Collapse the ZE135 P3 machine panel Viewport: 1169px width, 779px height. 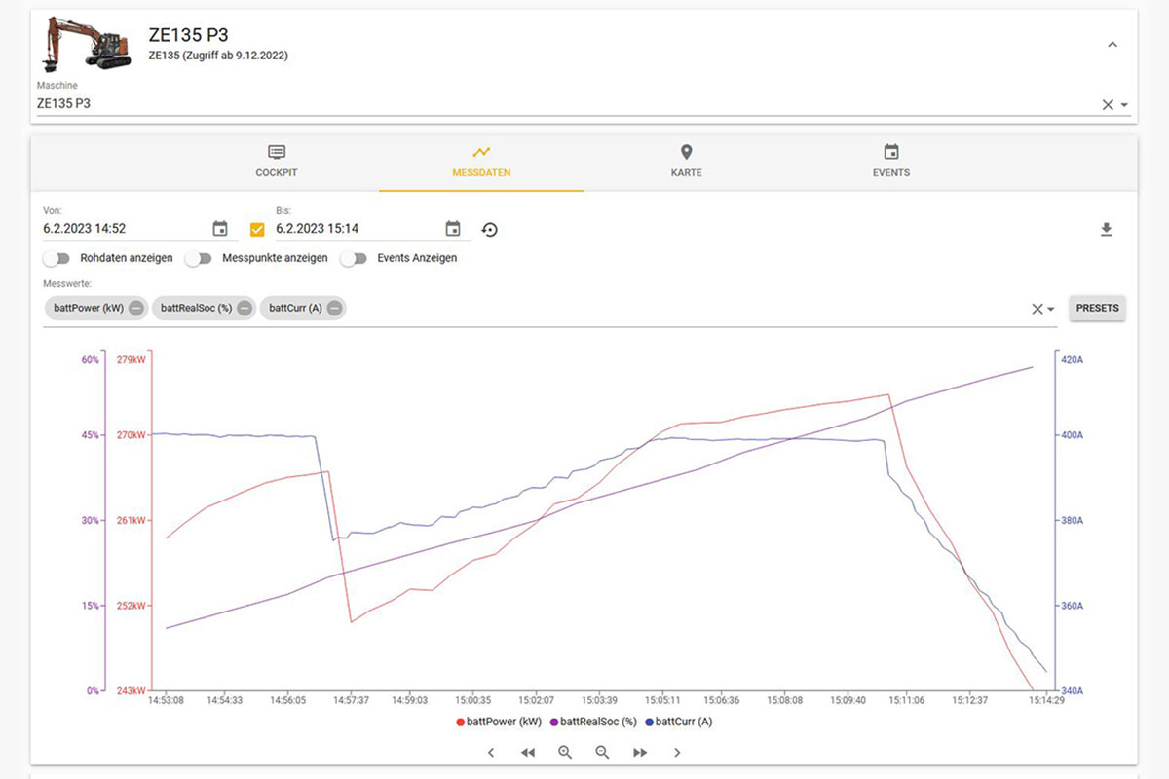click(x=1112, y=45)
